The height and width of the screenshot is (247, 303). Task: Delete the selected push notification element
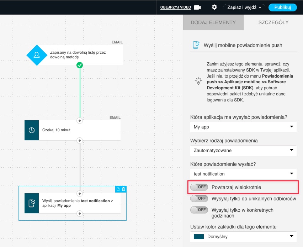click(x=123, y=189)
